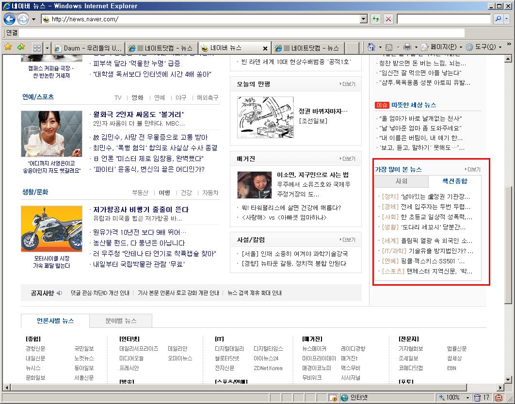Image resolution: width=515 pixels, height=404 pixels.
Task: Click the vertical scrollbar down arrow
Action: 508,380
